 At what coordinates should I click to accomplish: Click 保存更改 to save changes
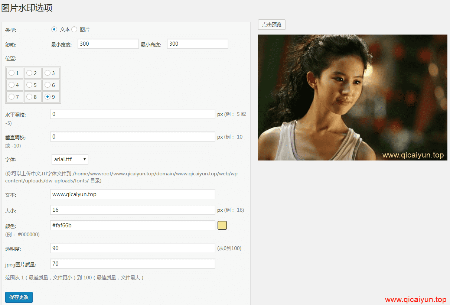pyautogui.click(x=19, y=297)
